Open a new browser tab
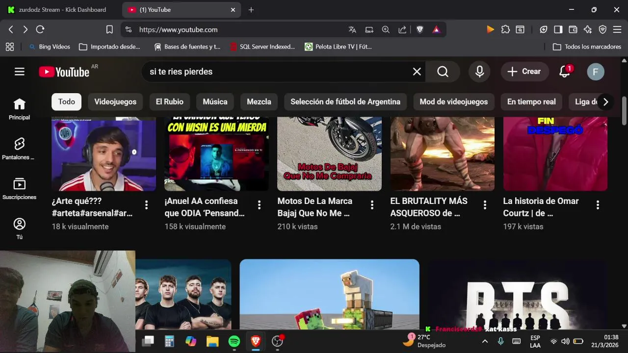The height and width of the screenshot is (353, 628). [251, 10]
